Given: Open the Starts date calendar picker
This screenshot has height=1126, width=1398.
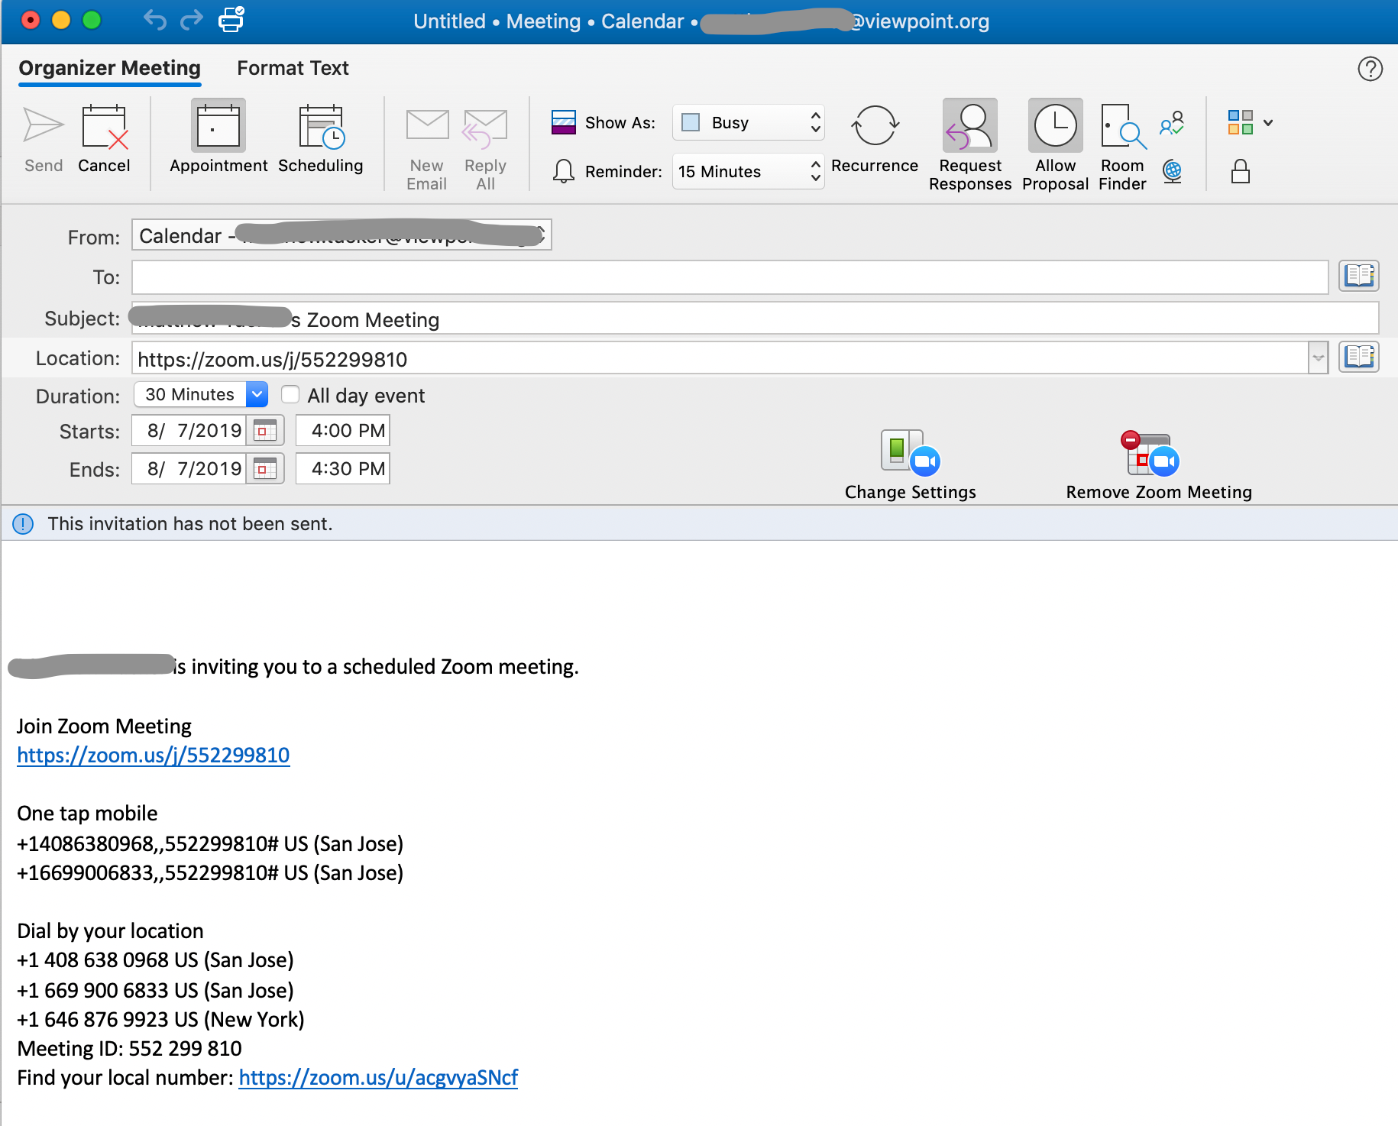Looking at the screenshot, I should click(265, 431).
